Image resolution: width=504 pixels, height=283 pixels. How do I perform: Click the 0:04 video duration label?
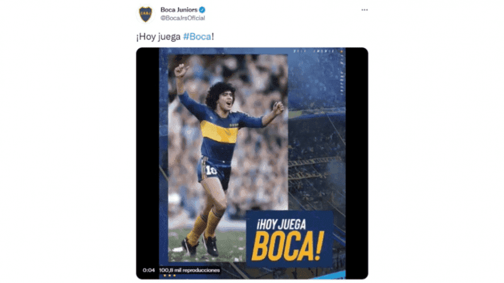tap(149, 270)
